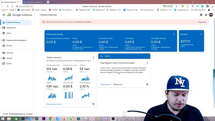This screenshot has height=121, width=215.
Task: Click Конфиденциальность footer link
Action: pos(17,114)
